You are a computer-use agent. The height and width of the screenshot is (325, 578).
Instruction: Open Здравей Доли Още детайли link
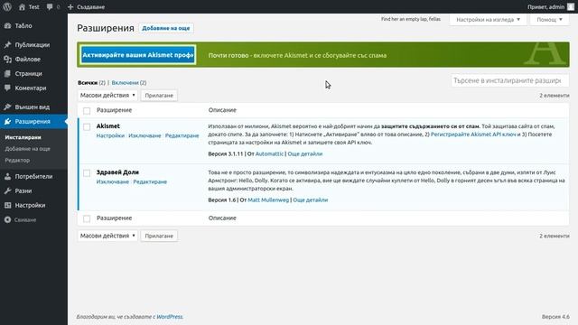310,200
